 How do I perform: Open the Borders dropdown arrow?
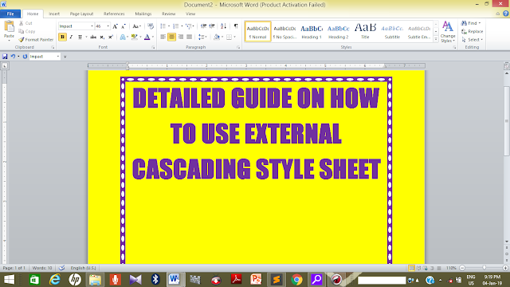point(235,37)
